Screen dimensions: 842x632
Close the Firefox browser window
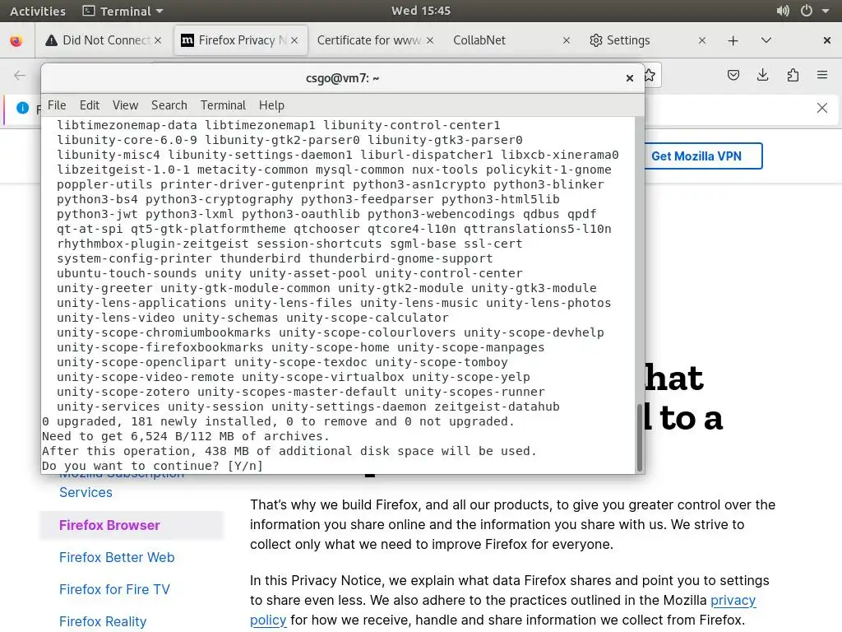(827, 40)
